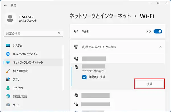Screen dimensions: 171x112
Task: Click the Wi-Fi lock icon above セキュリティ保護あり
Action: pos(76,67)
